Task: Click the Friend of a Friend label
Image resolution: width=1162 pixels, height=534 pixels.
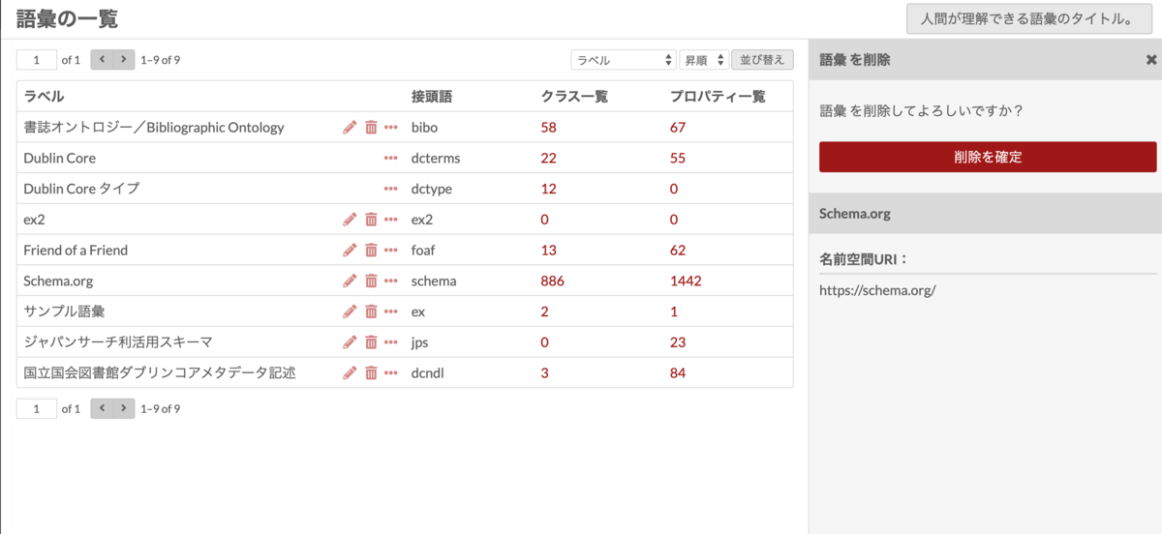Action: click(76, 250)
